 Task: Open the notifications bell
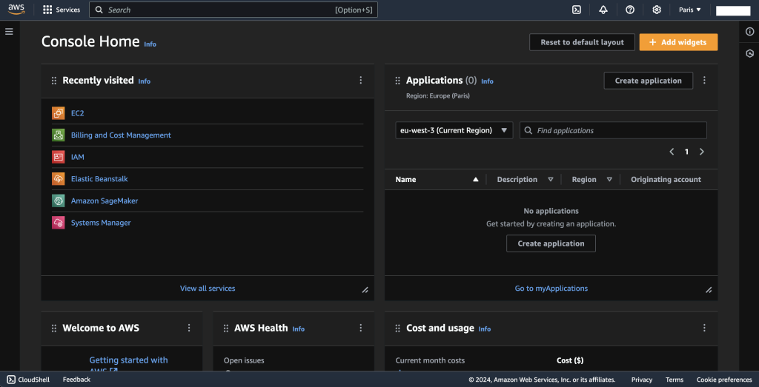603,10
